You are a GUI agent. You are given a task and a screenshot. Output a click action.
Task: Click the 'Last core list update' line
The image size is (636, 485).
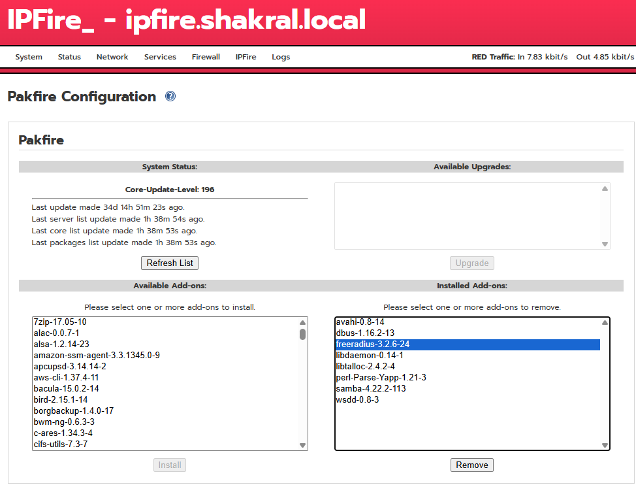(x=115, y=231)
